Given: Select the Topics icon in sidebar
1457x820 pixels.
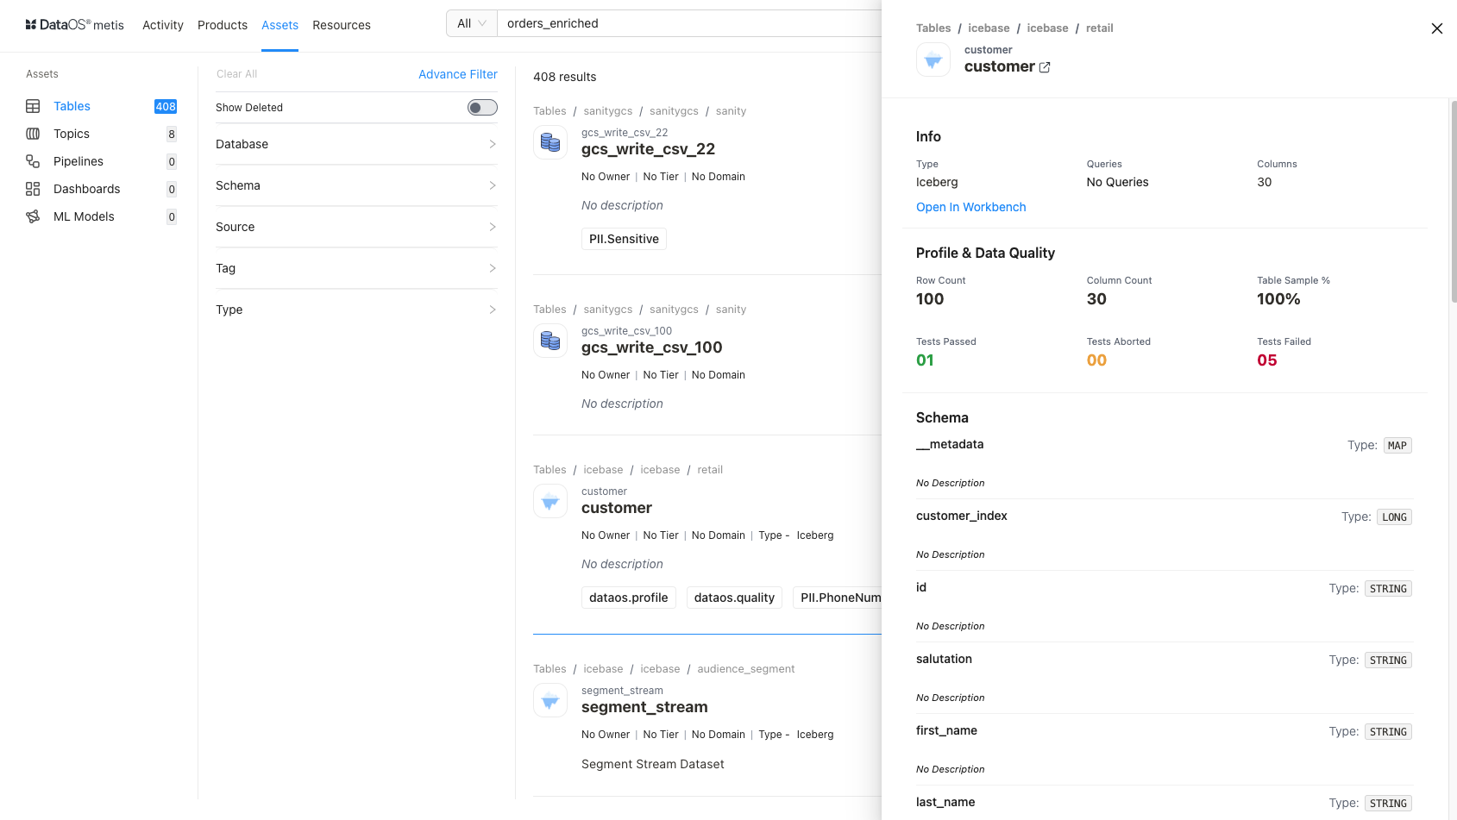Looking at the screenshot, I should [x=33, y=134].
